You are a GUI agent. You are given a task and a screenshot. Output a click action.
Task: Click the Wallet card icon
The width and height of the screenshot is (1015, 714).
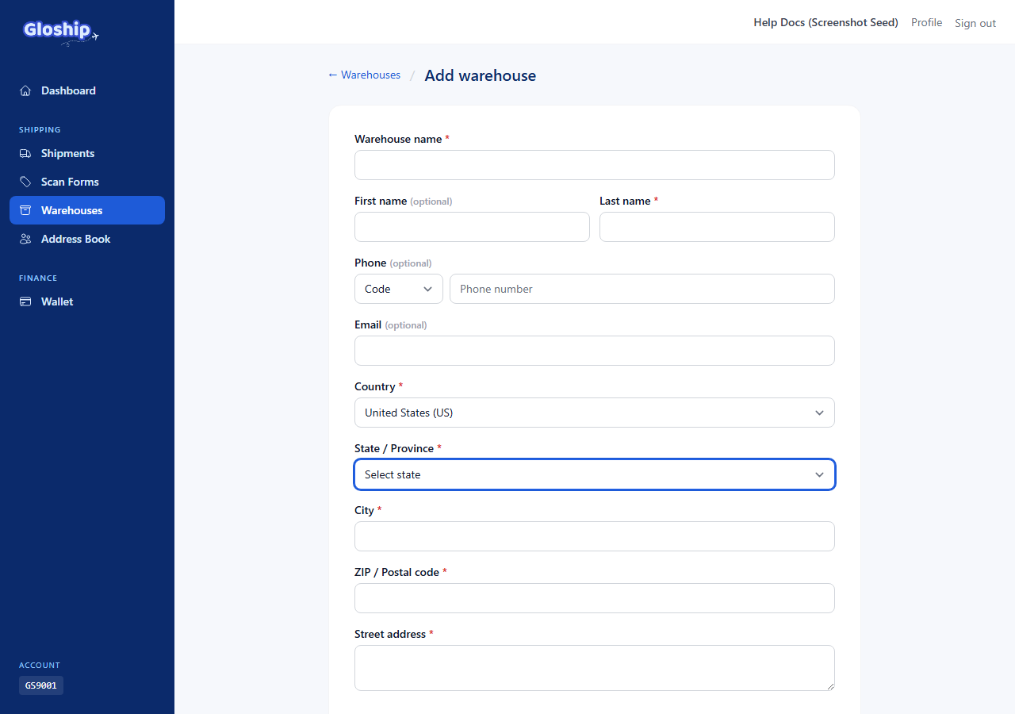pos(25,301)
